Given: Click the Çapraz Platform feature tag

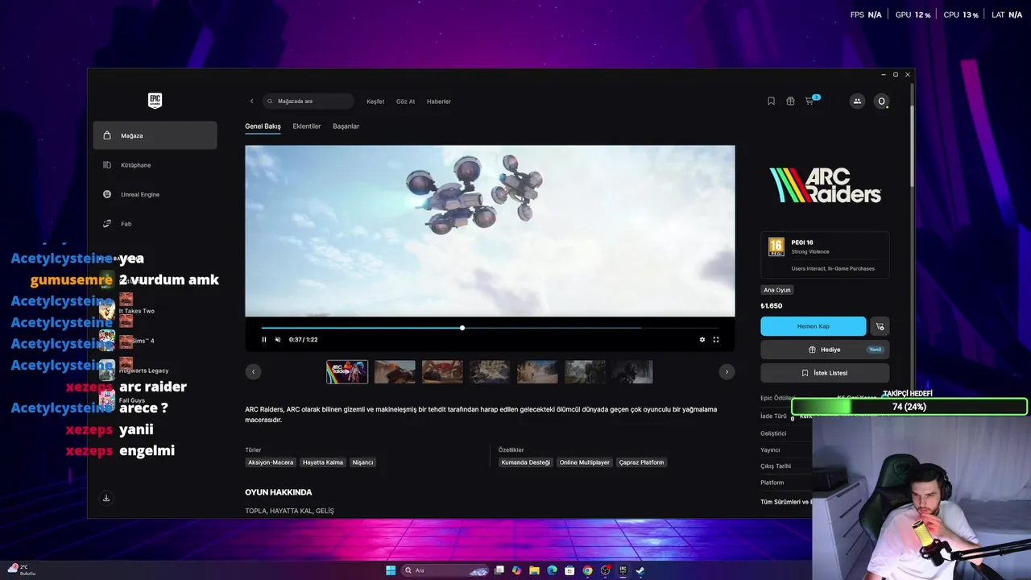Looking at the screenshot, I should [642, 462].
